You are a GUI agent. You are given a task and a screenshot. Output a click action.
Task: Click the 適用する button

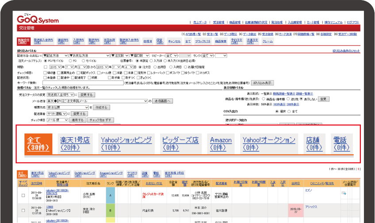click(78, 120)
